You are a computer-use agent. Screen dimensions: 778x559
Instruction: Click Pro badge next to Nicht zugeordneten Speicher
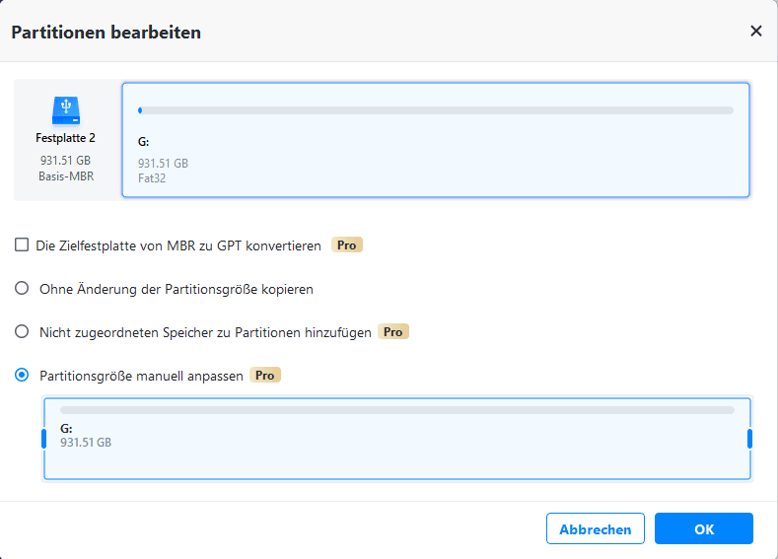click(x=393, y=332)
